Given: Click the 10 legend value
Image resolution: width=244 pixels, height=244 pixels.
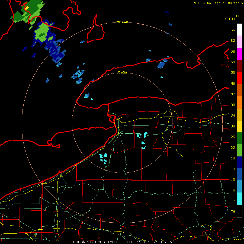Looking at the screenshot, I should 233,180.
